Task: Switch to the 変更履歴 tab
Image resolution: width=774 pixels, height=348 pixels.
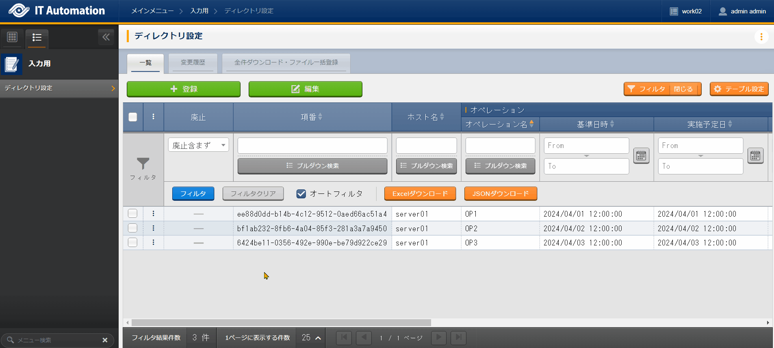Action: tap(193, 62)
